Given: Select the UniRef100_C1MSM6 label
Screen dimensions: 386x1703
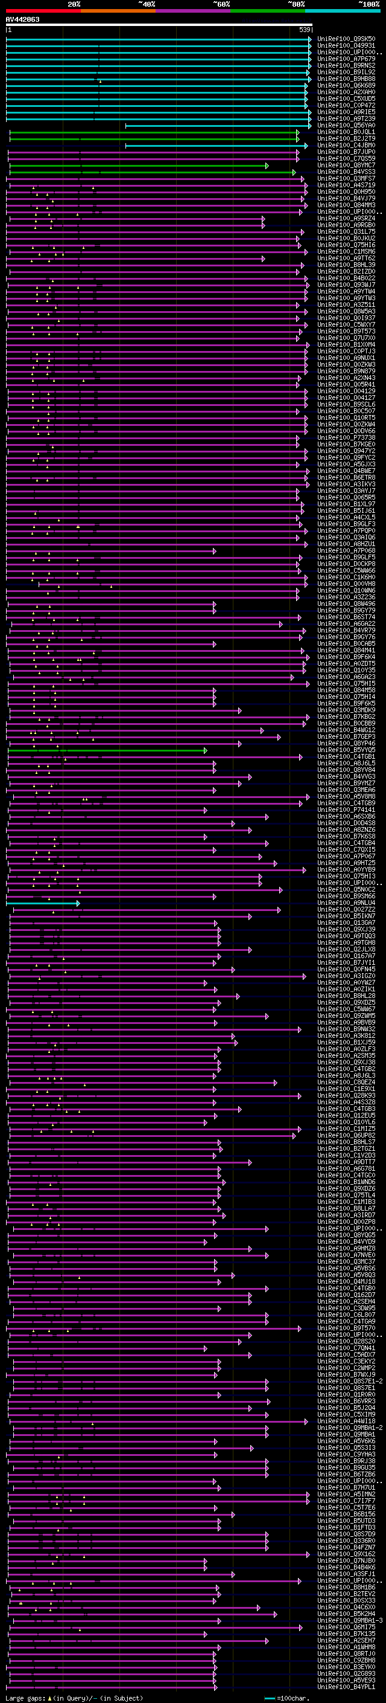Looking at the screenshot, I should pos(346,251).
